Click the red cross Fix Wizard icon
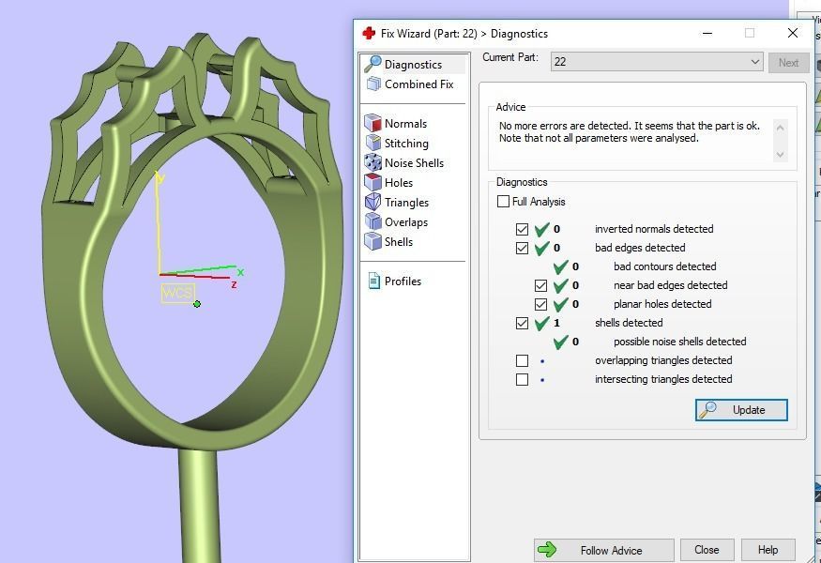This screenshot has width=821, height=563. coord(369,34)
